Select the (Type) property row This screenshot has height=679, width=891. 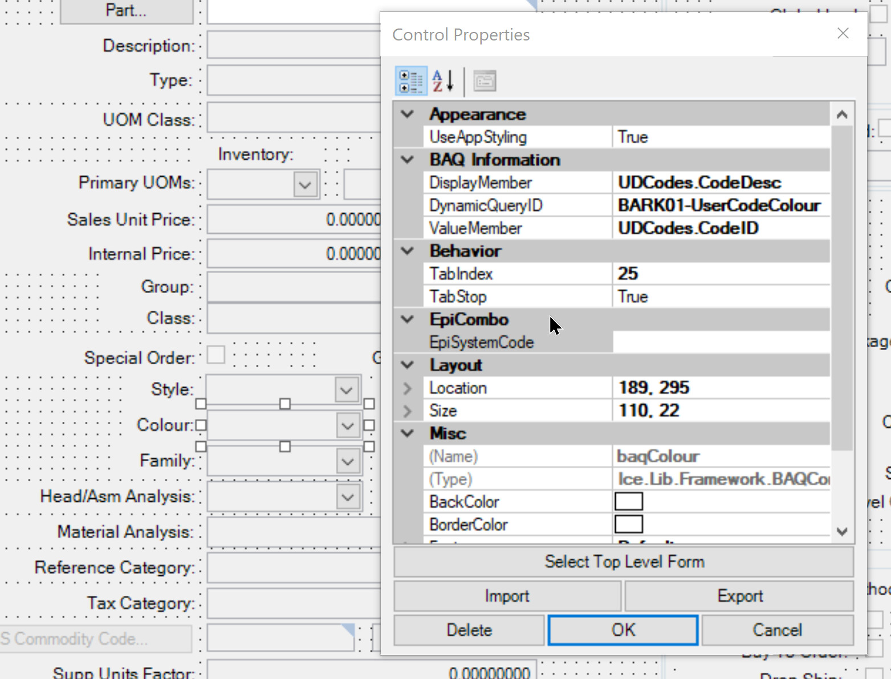click(x=626, y=479)
